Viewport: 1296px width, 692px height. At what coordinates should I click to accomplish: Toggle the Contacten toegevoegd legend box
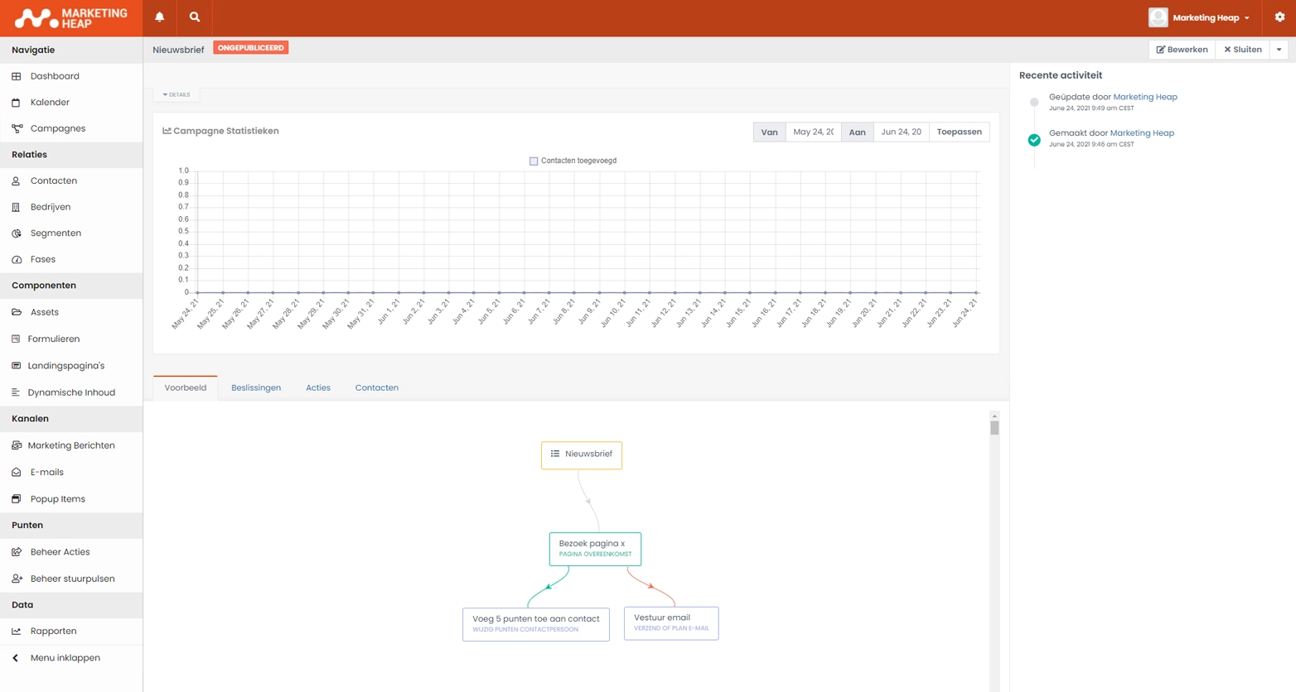pos(534,161)
